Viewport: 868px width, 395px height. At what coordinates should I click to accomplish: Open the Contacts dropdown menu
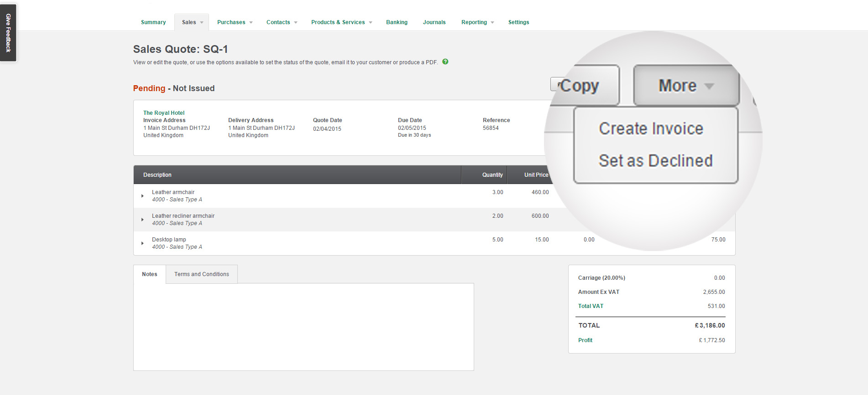click(x=282, y=22)
